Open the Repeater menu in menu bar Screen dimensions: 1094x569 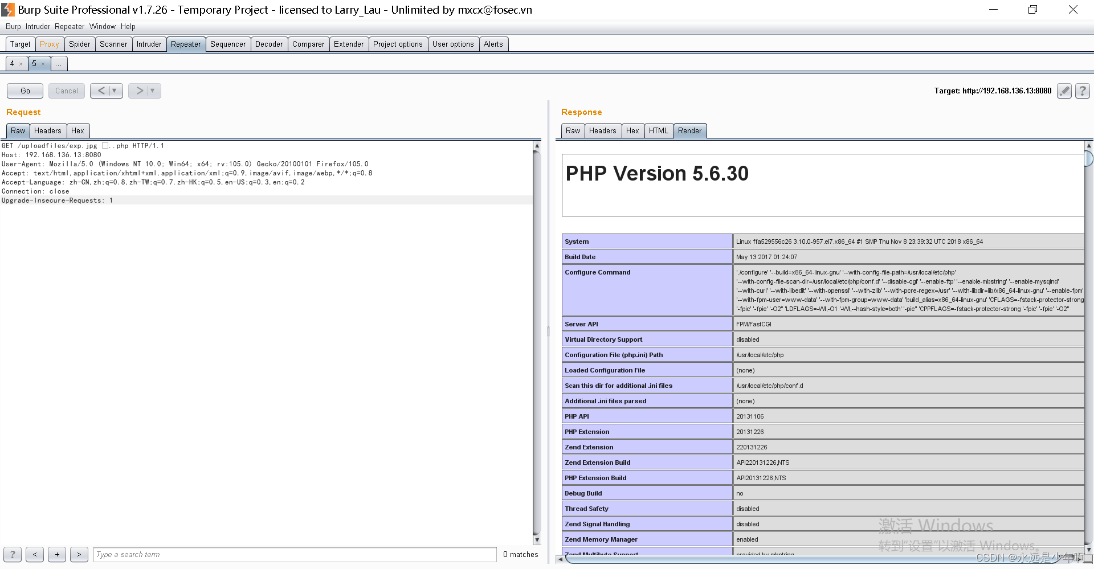70,27
